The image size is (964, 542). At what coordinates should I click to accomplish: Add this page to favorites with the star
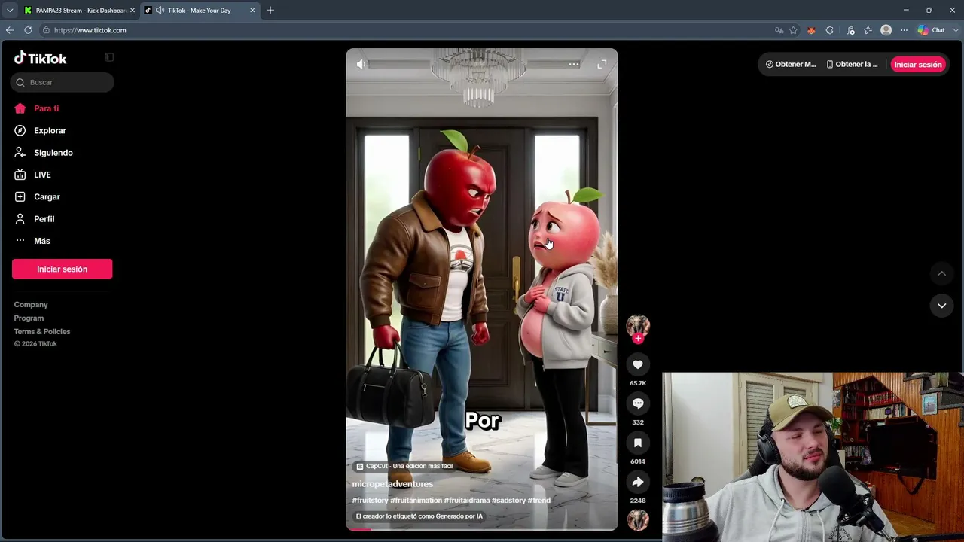pyautogui.click(x=793, y=30)
